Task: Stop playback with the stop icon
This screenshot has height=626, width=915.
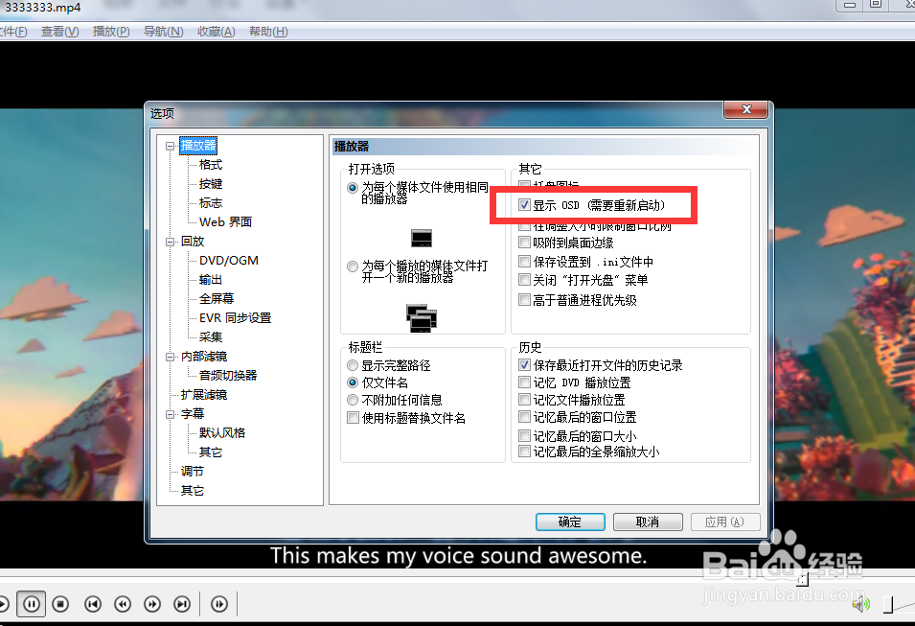Action: pyautogui.click(x=61, y=604)
